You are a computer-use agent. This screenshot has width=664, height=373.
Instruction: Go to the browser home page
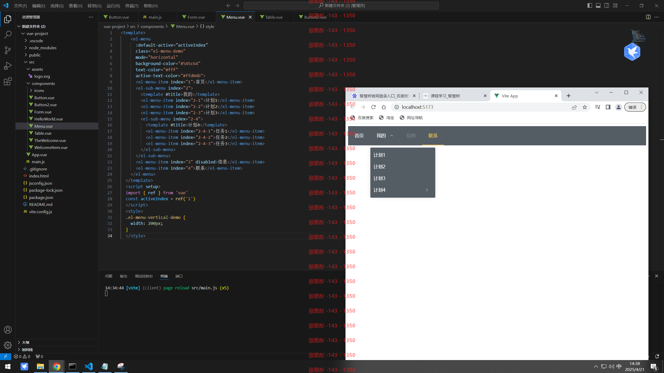pos(384,107)
